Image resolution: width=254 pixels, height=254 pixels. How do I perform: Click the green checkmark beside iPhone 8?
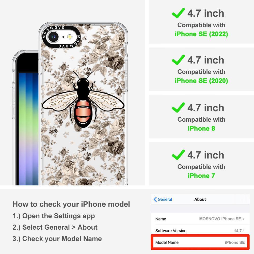tap(178, 107)
